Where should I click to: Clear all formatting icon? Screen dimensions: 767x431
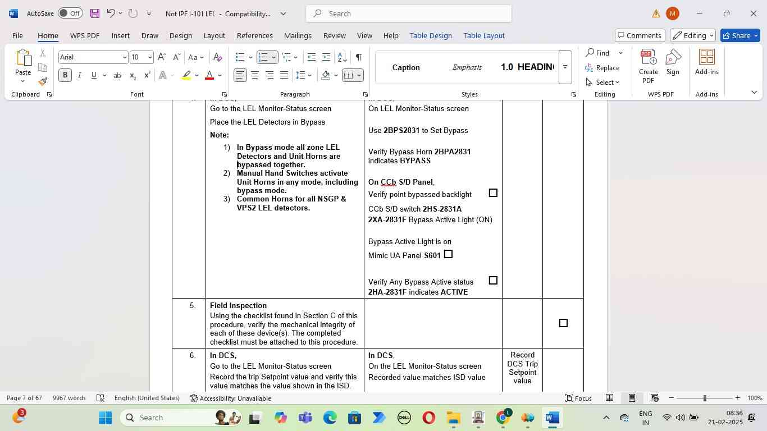pyautogui.click(x=218, y=57)
